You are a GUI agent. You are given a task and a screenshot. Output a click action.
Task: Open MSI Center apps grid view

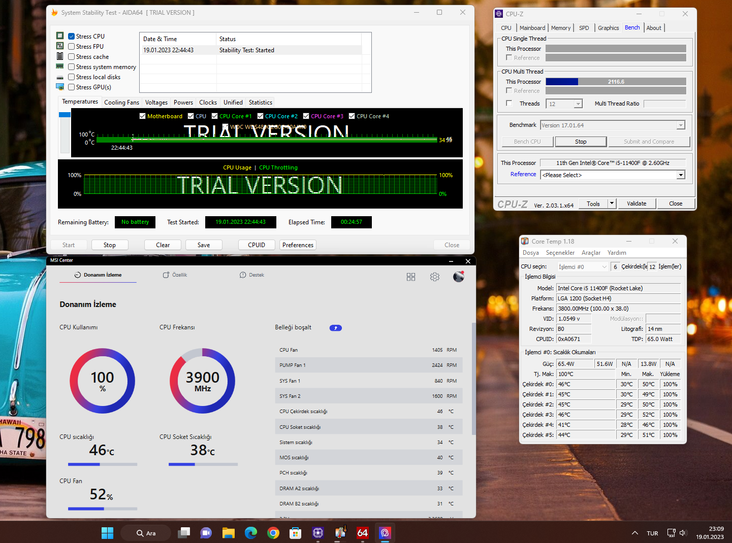411,277
